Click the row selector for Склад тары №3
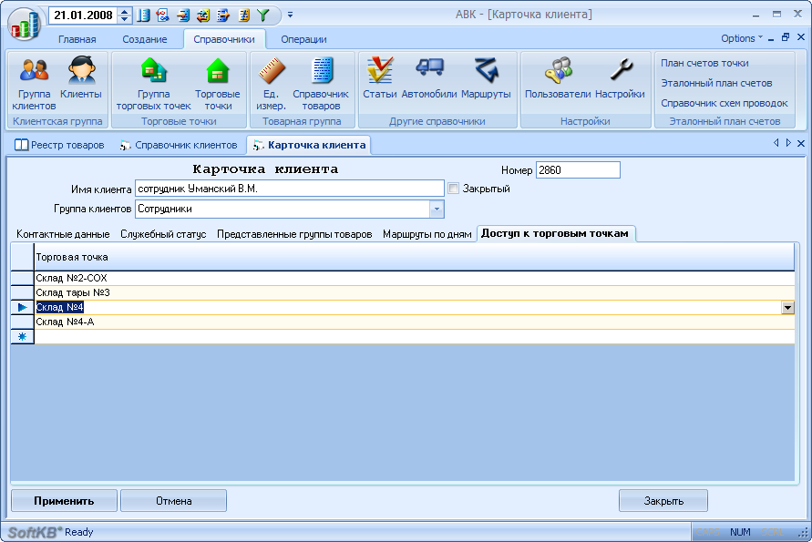The width and height of the screenshot is (812, 542). (x=22, y=293)
